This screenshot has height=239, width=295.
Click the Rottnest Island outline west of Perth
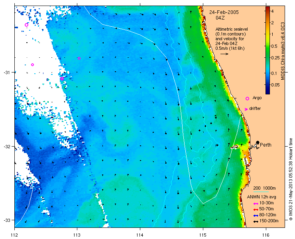(234, 147)
